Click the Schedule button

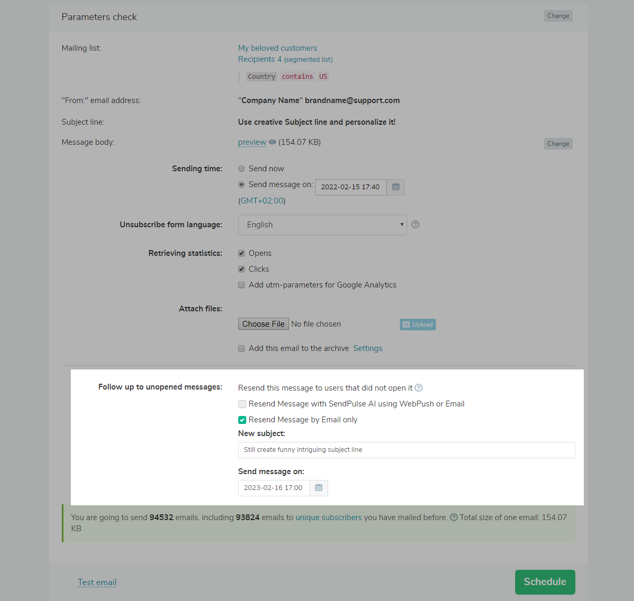point(545,582)
